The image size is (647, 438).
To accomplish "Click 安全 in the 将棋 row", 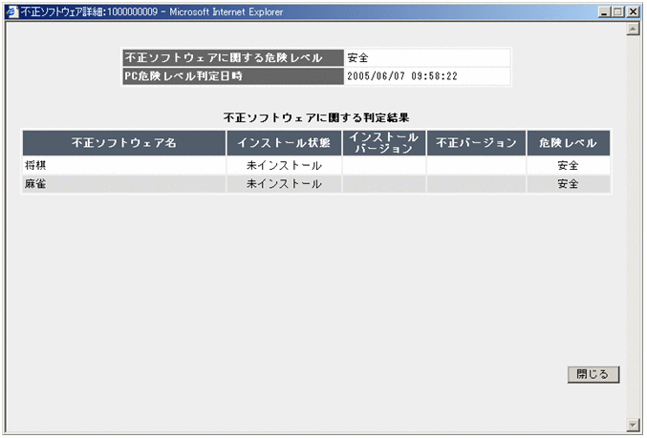I will click(x=569, y=165).
